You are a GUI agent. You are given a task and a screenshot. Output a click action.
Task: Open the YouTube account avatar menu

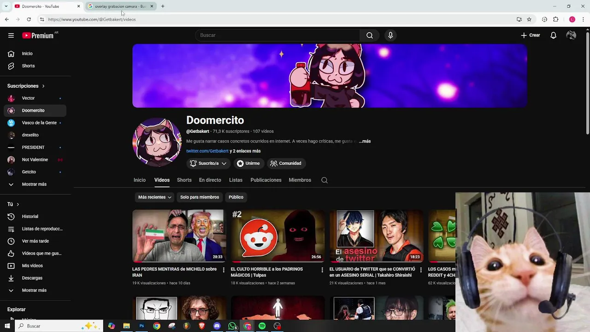pos(571,36)
